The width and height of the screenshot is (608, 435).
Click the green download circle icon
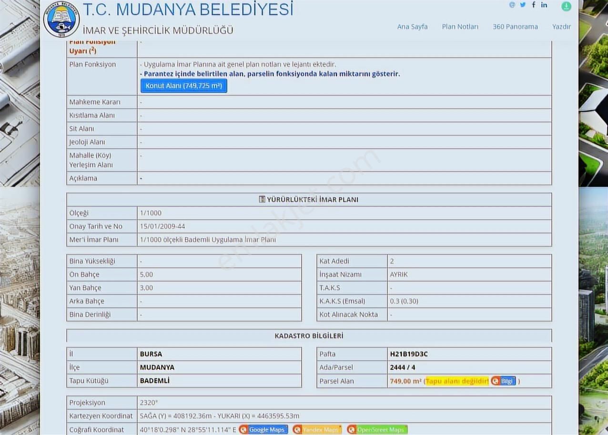(x=566, y=6)
